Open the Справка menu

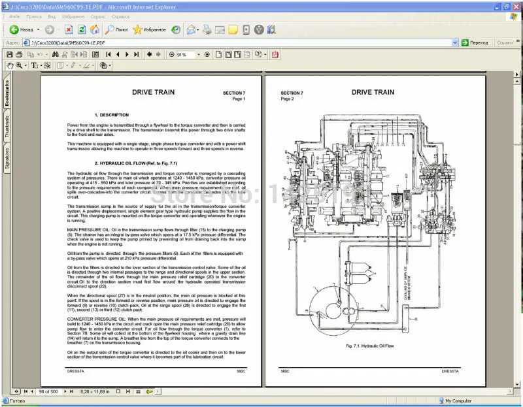click(120, 16)
